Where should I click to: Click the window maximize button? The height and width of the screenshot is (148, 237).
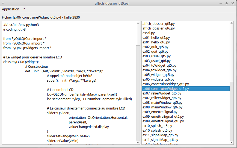[227, 3]
